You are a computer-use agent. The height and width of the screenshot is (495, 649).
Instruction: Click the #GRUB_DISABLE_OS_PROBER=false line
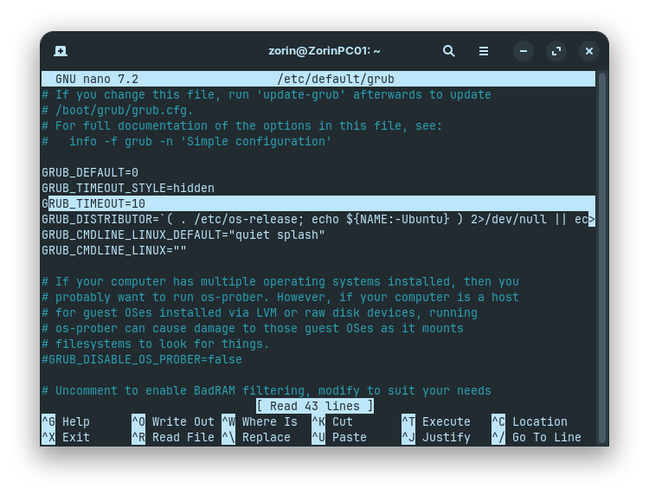tap(142, 360)
